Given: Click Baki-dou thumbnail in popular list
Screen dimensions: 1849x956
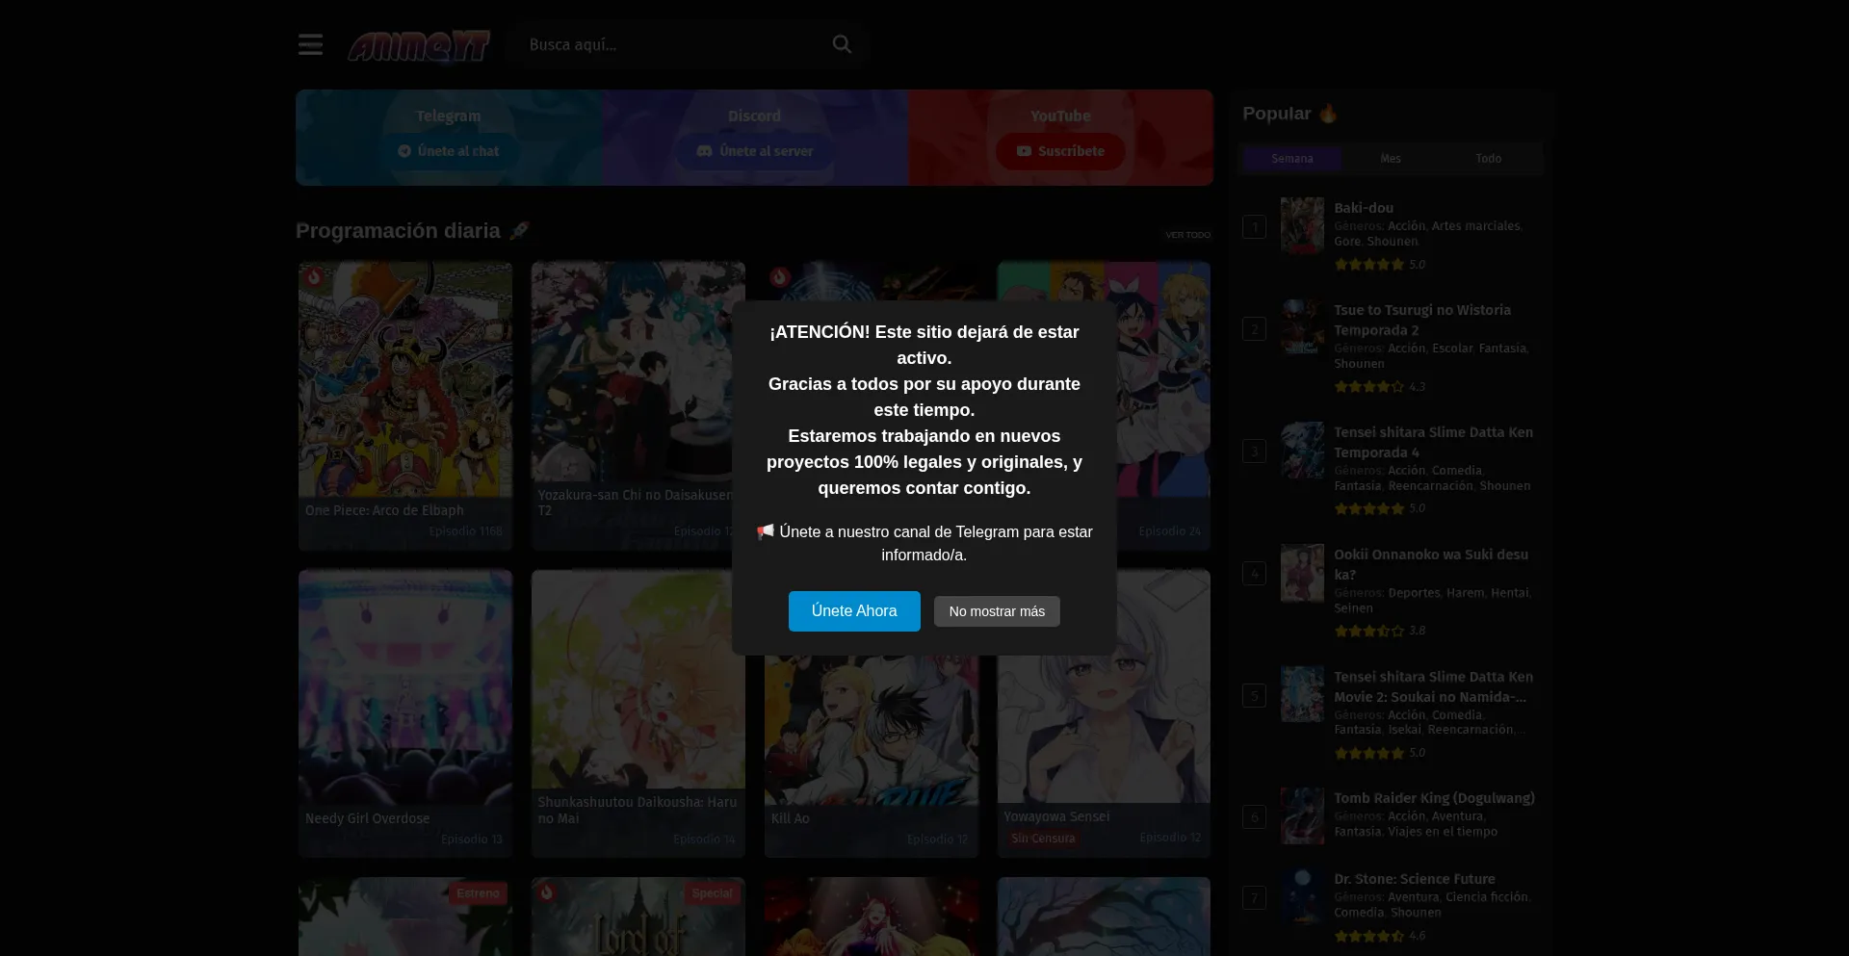Looking at the screenshot, I should coord(1302,226).
